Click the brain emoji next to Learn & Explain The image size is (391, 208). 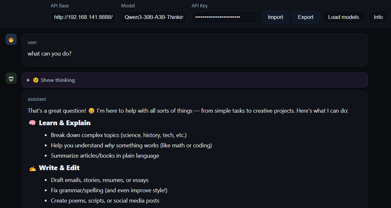coord(32,123)
